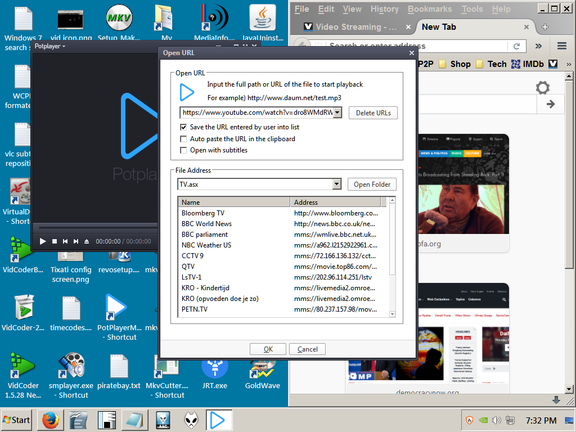
Task: Enable Open with subtitles checkbox
Action: tap(183, 150)
